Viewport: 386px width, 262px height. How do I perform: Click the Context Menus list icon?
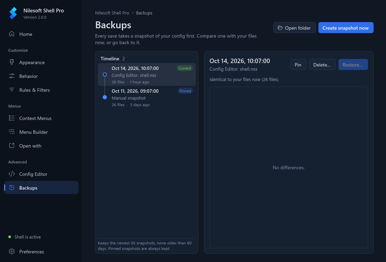click(12, 118)
